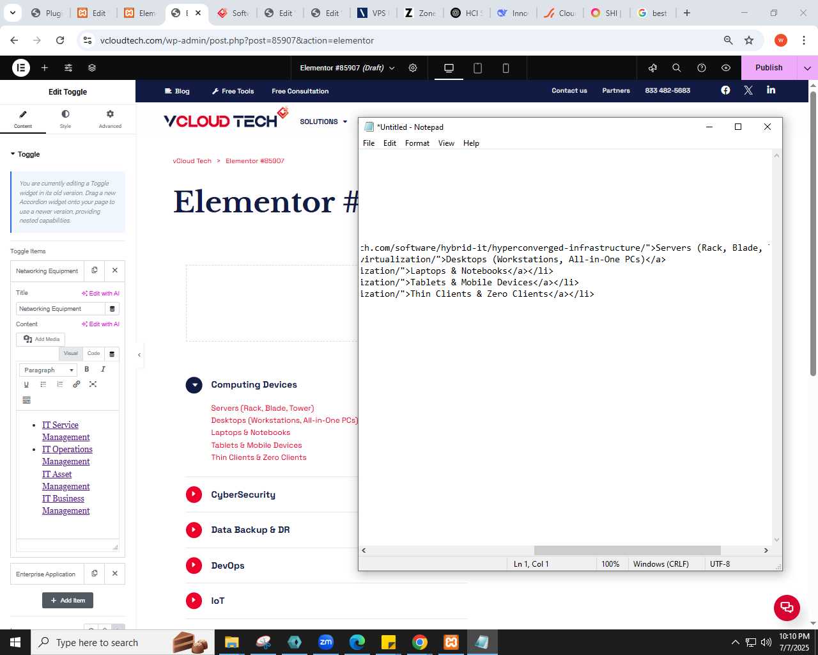Open the What's New announcement icon
The image size is (818, 655).
pyautogui.click(x=652, y=68)
